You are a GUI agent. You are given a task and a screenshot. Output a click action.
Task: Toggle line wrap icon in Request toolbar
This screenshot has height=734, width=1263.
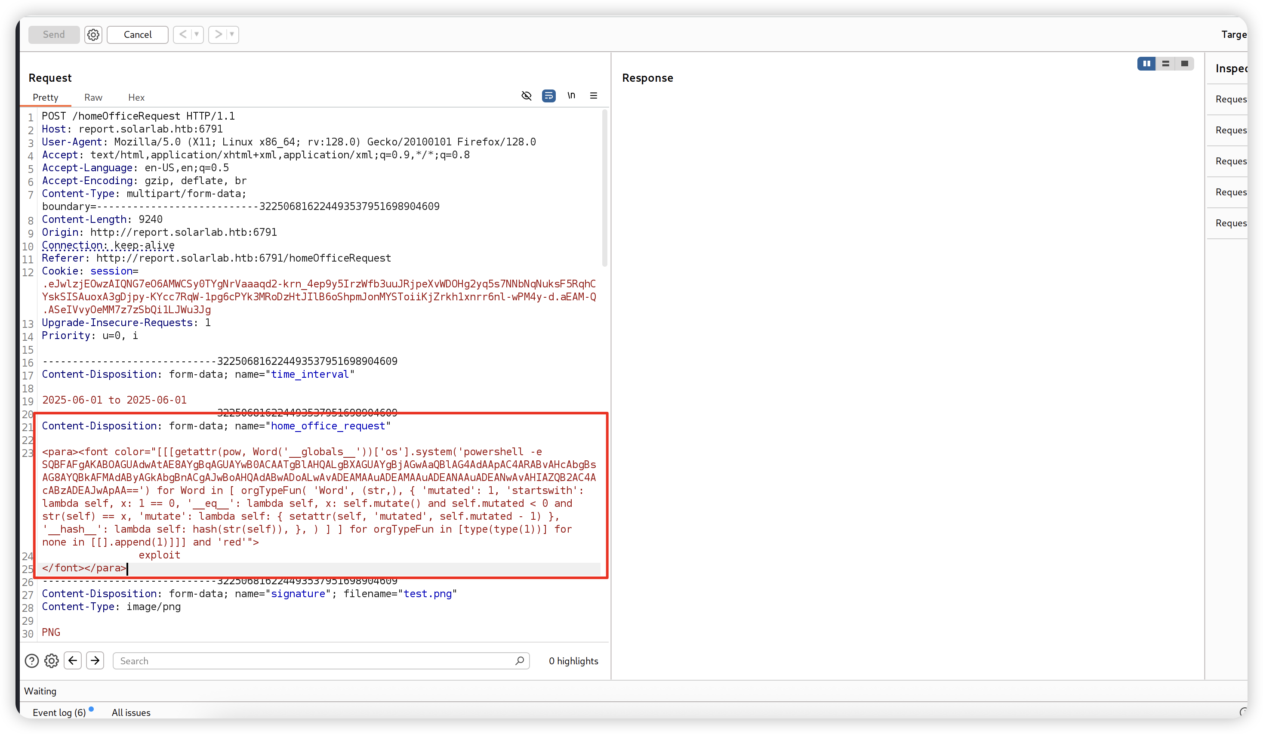(x=549, y=95)
